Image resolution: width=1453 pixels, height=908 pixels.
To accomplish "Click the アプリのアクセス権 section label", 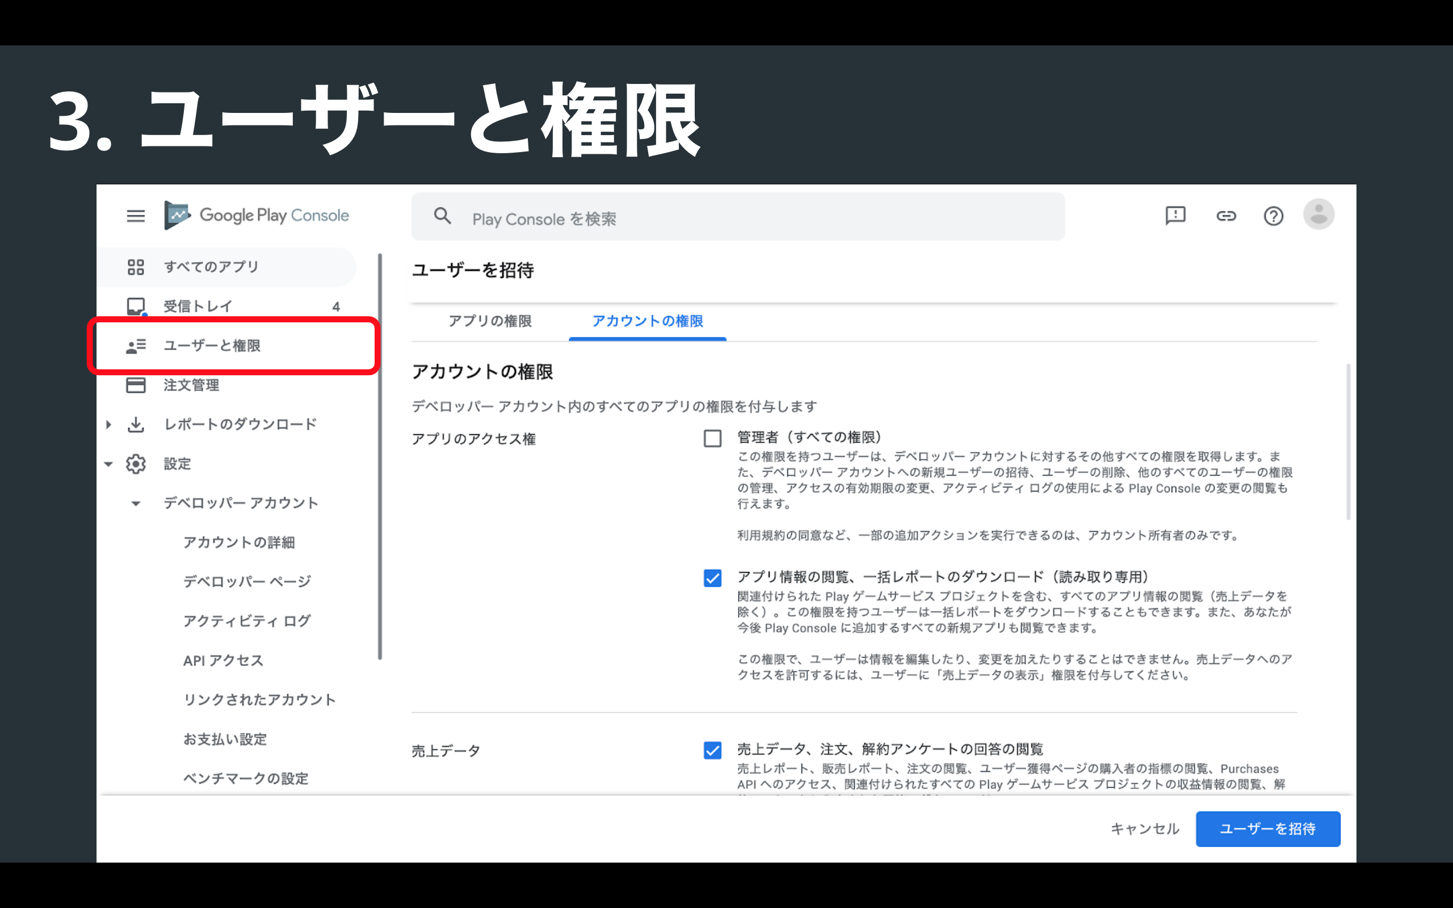I will pyautogui.click(x=474, y=439).
